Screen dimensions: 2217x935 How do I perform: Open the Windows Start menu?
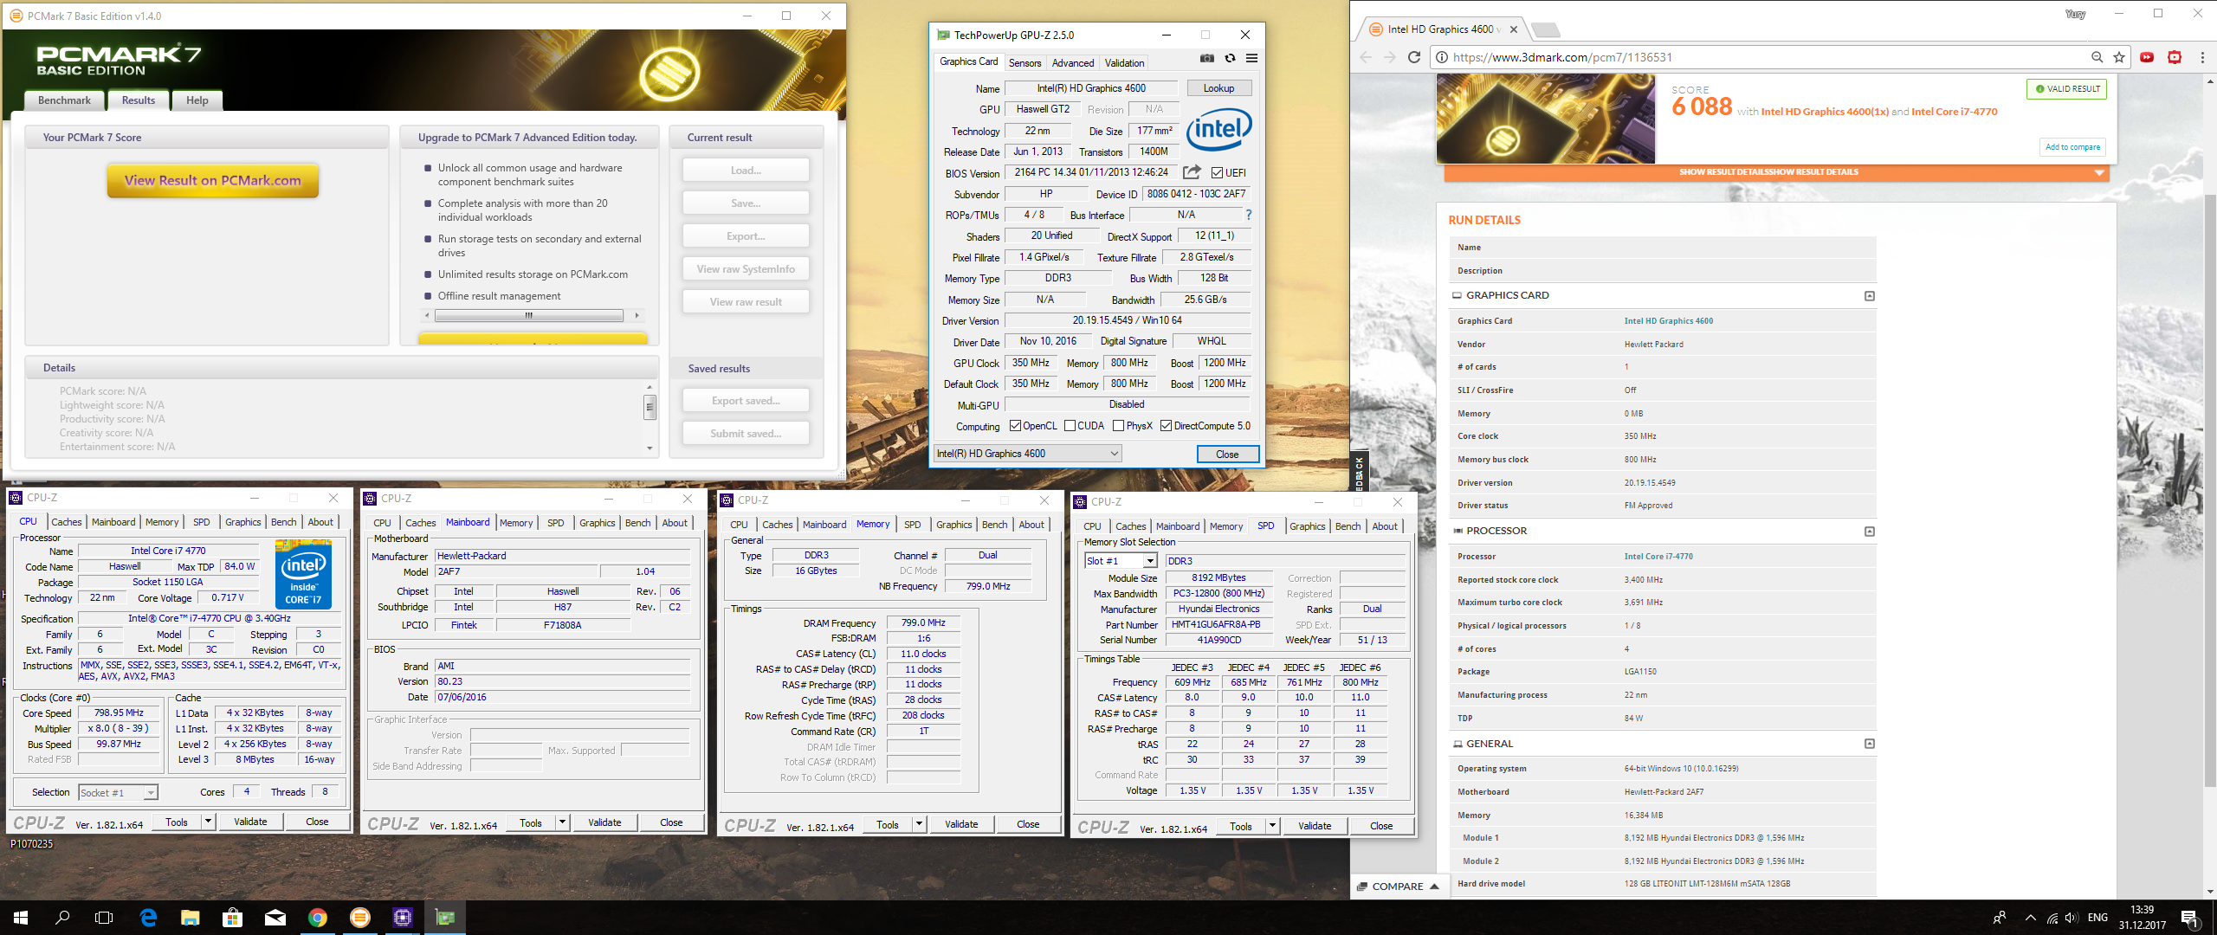[x=21, y=918]
